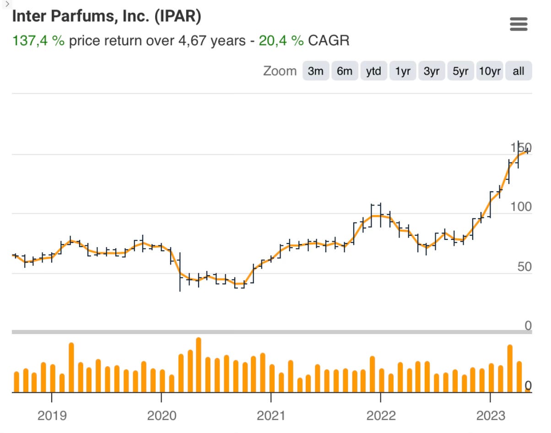Viewport: 551px width, 433px height.
Task: Open the chart hamburger menu
Action: coord(519,24)
